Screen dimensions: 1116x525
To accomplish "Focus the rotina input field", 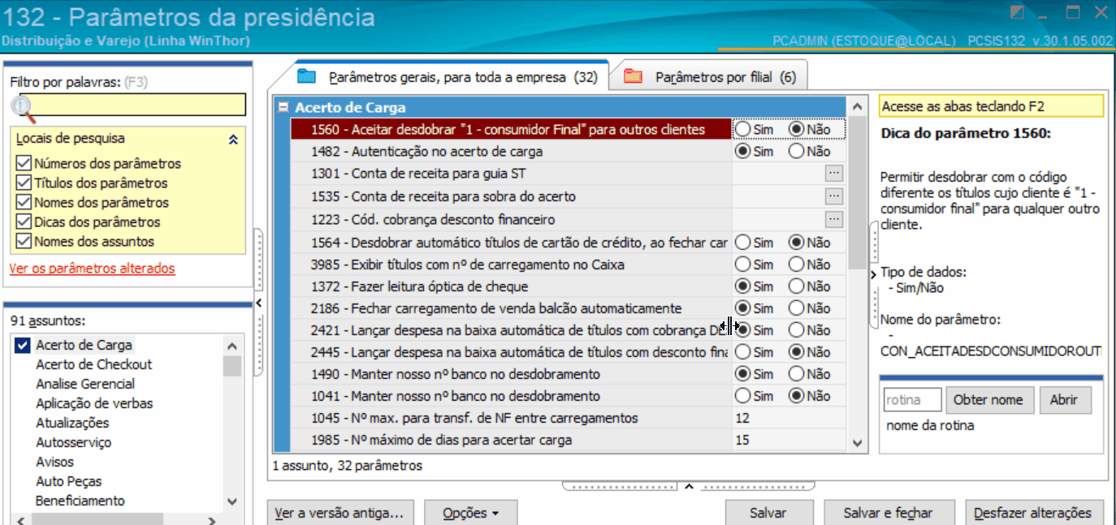I will (x=912, y=400).
